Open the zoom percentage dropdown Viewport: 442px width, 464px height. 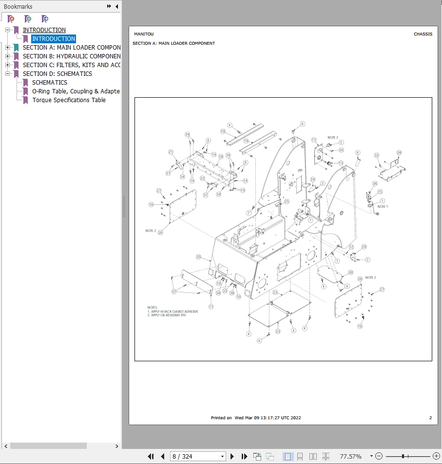click(x=371, y=456)
